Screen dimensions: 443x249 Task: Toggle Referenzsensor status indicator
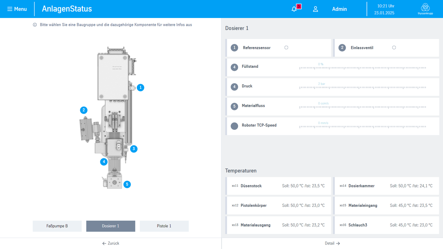[286, 48]
